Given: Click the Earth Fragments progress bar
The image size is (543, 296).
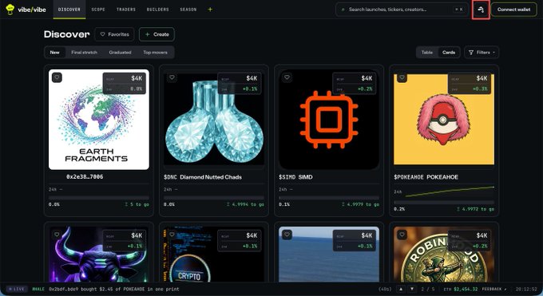Looking at the screenshot, I should (x=99, y=198).
